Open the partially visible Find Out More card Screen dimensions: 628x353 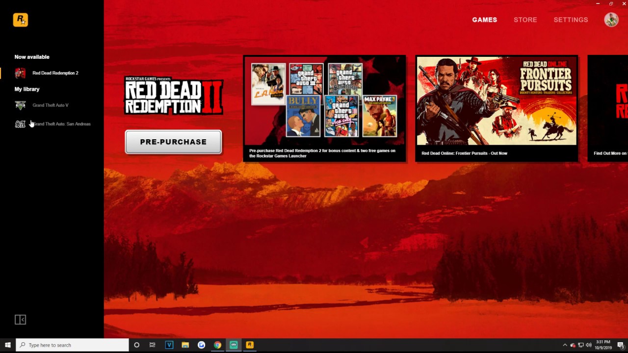tap(608, 108)
